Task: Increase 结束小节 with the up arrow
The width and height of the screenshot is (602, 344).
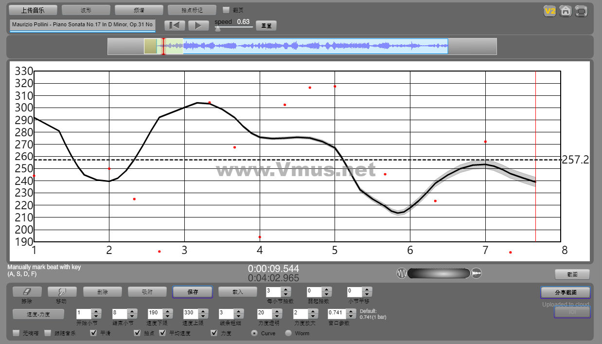Action: tap(132, 311)
